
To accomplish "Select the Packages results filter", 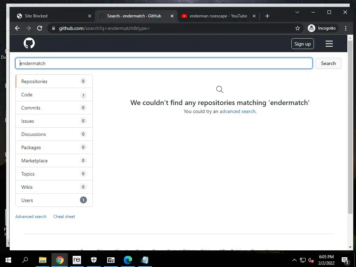I will (54, 147).
